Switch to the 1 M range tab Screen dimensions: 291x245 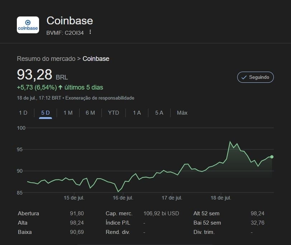coord(68,113)
